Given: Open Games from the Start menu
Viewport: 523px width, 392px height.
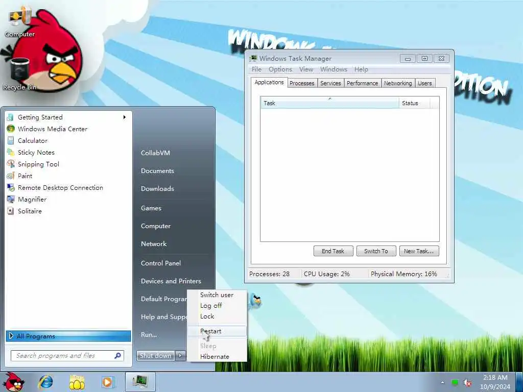Looking at the screenshot, I should (151, 208).
